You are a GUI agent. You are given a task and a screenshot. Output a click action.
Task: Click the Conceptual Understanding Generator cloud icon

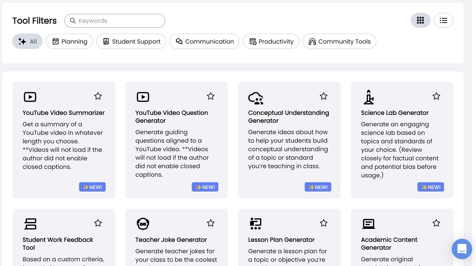[256, 97]
